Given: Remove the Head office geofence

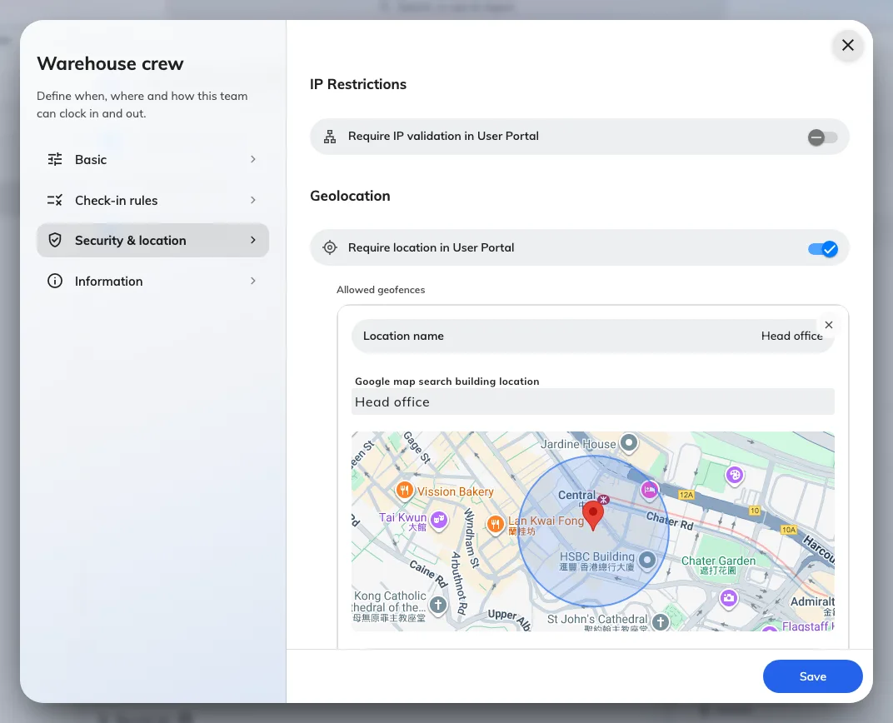Looking at the screenshot, I should coord(829,325).
